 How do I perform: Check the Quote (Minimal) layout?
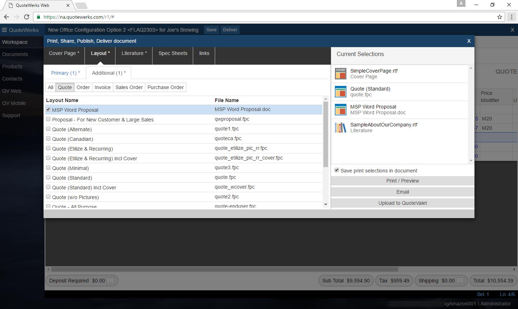tap(48, 167)
